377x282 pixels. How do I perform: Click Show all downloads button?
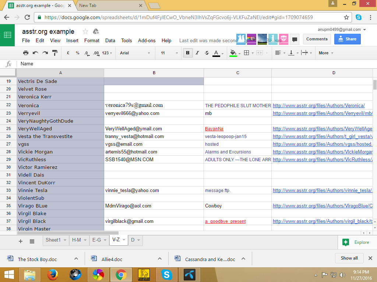click(x=349, y=258)
